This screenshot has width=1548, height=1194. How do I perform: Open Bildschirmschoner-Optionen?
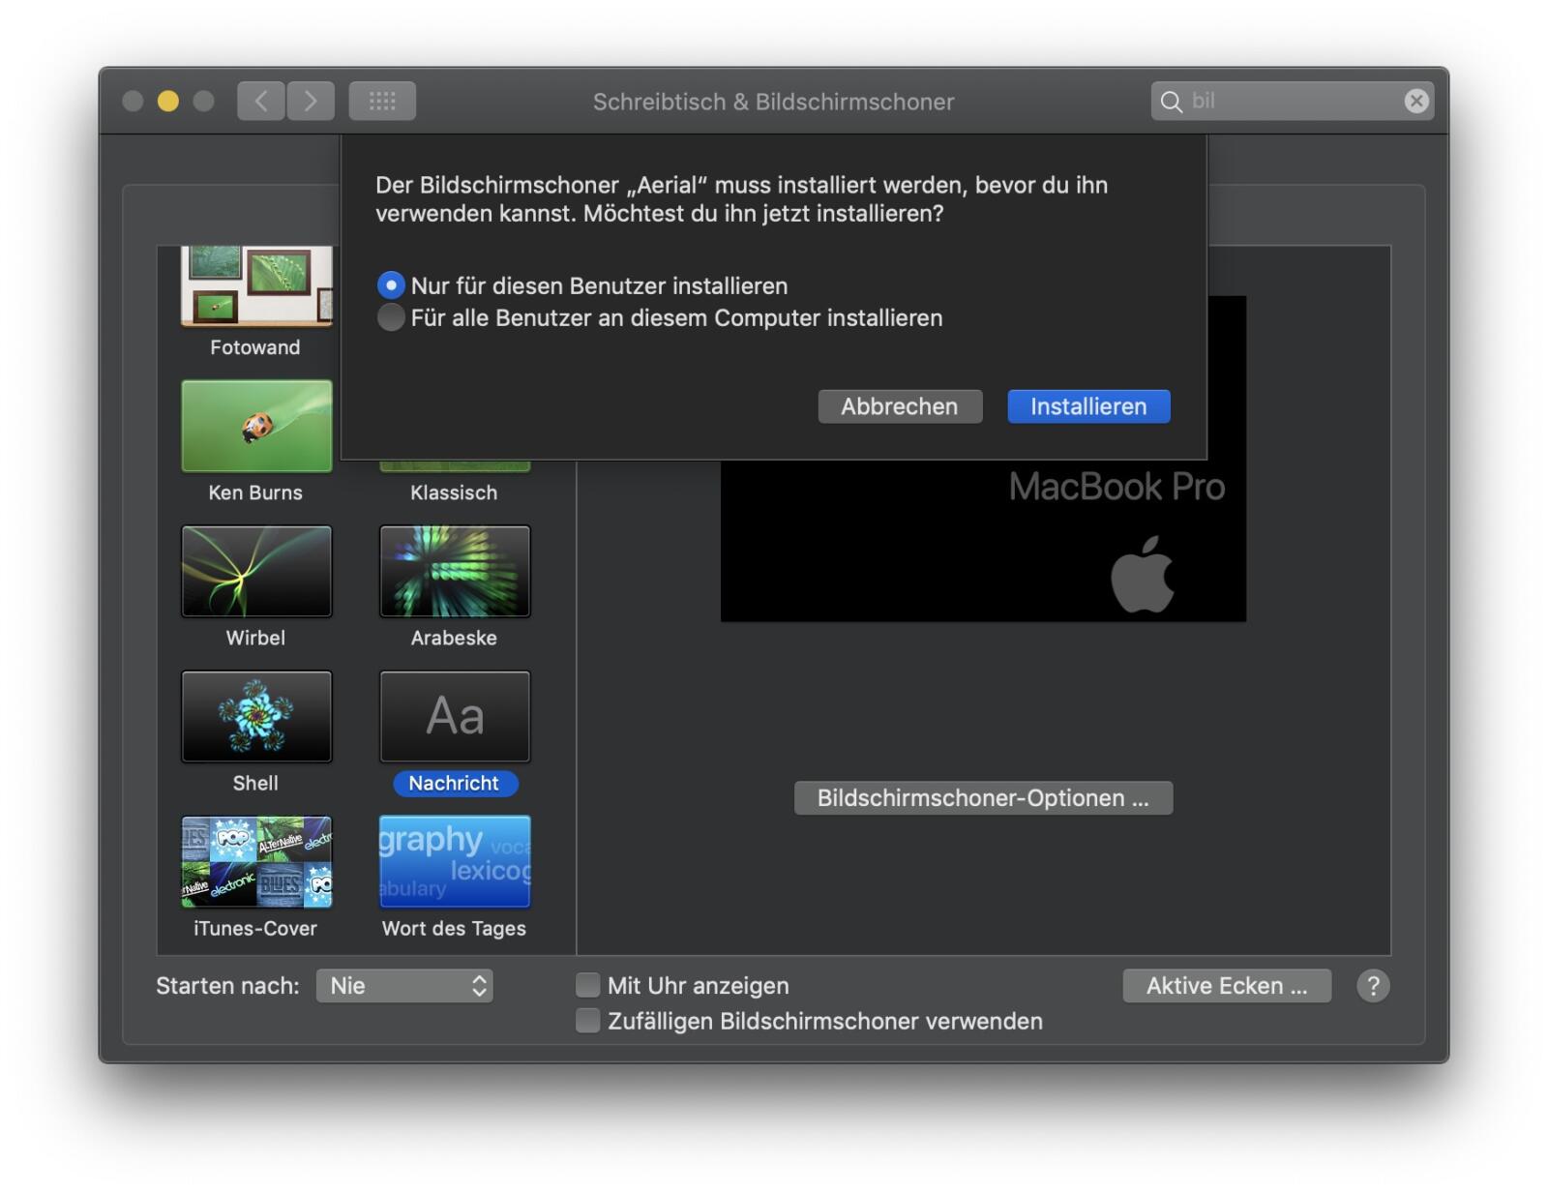click(x=983, y=798)
